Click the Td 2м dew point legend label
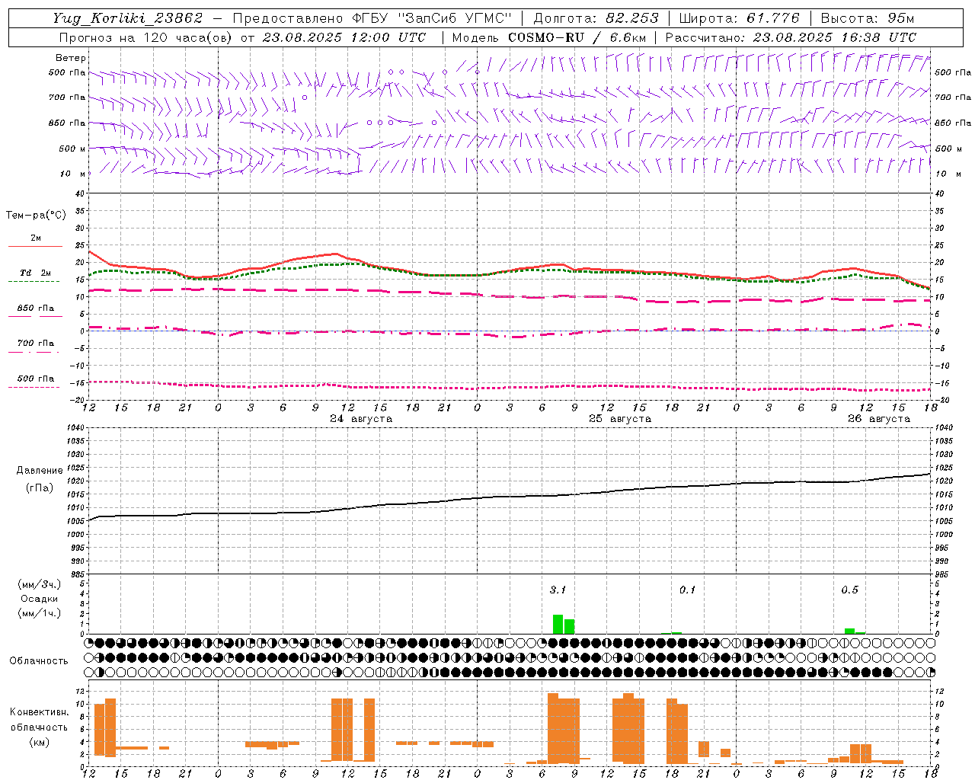The image size is (975, 780). [36, 273]
